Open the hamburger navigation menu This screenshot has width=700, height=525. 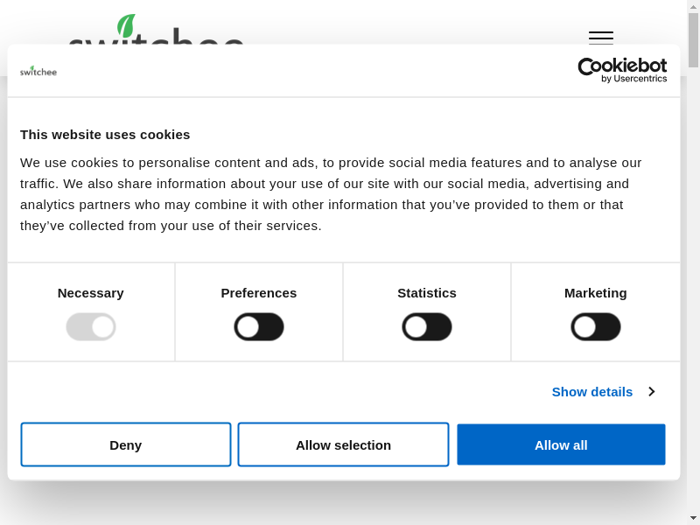(x=600, y=36)
